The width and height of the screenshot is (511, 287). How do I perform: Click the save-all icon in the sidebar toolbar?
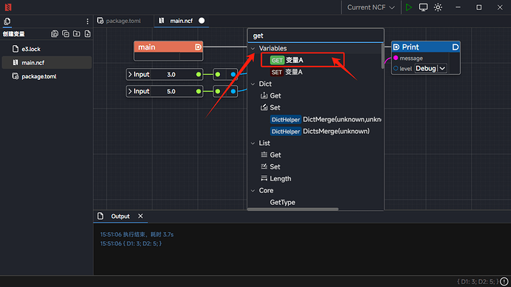(x=54, y=34)
